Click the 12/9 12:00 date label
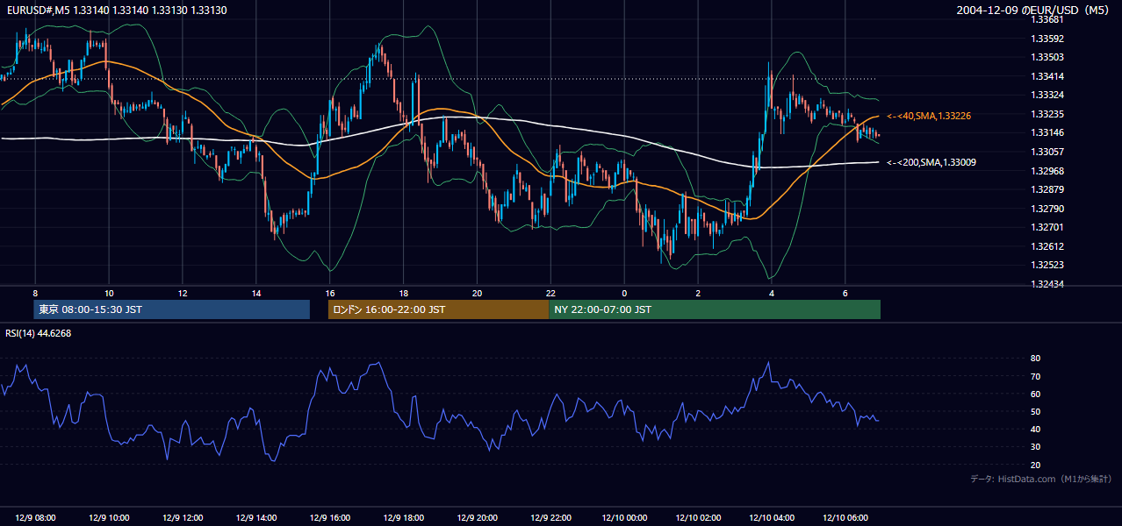The width and height of the screenshot is (1122, 526). 183,517
